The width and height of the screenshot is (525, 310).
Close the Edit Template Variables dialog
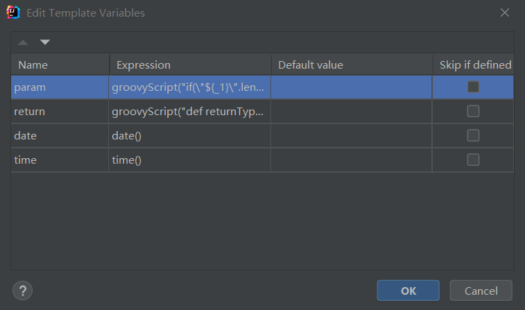[506, 12]
